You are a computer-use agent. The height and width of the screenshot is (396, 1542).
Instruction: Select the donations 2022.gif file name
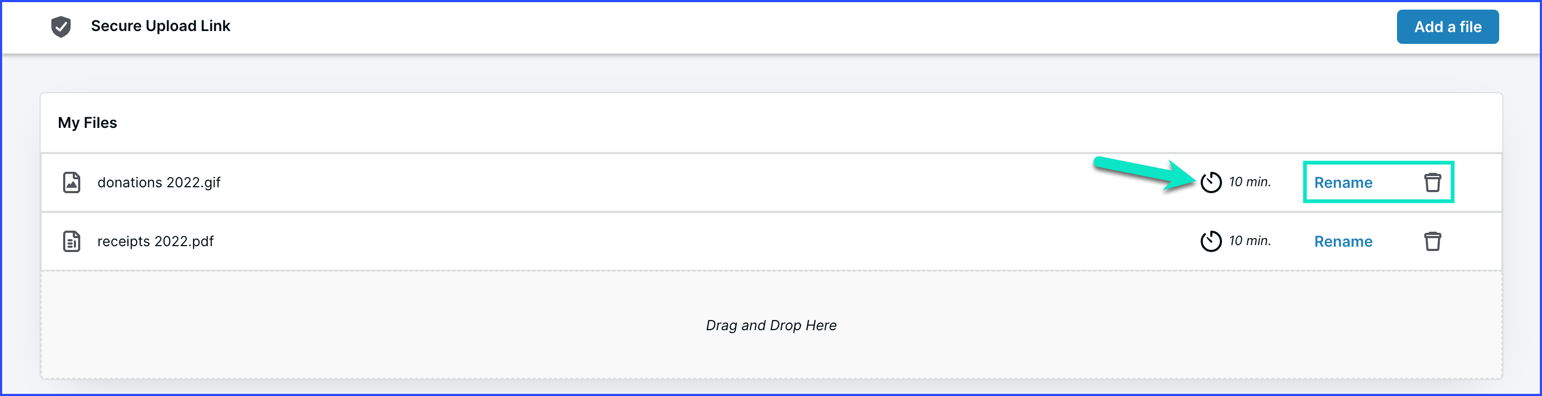[x=158, y=182]
